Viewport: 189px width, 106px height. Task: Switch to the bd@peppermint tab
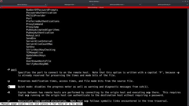pos(70,5)
